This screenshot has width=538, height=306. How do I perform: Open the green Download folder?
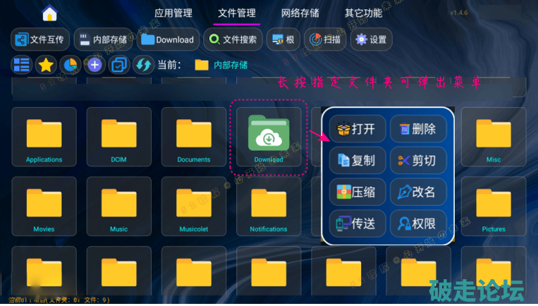(269, 137)
